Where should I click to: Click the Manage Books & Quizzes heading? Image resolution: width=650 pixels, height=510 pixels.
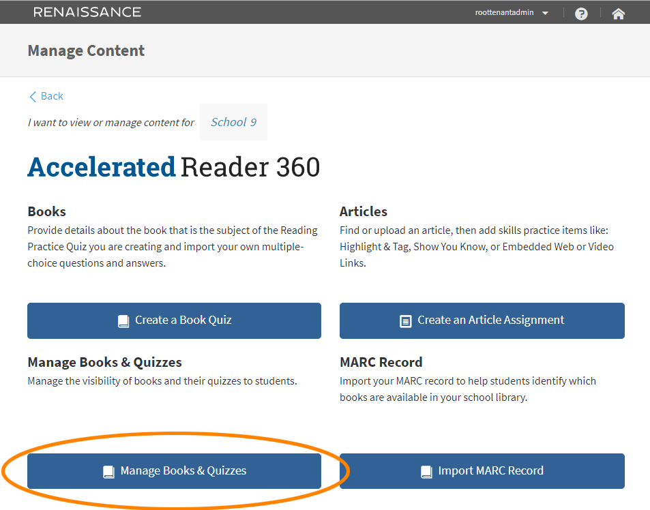[105, 362]
